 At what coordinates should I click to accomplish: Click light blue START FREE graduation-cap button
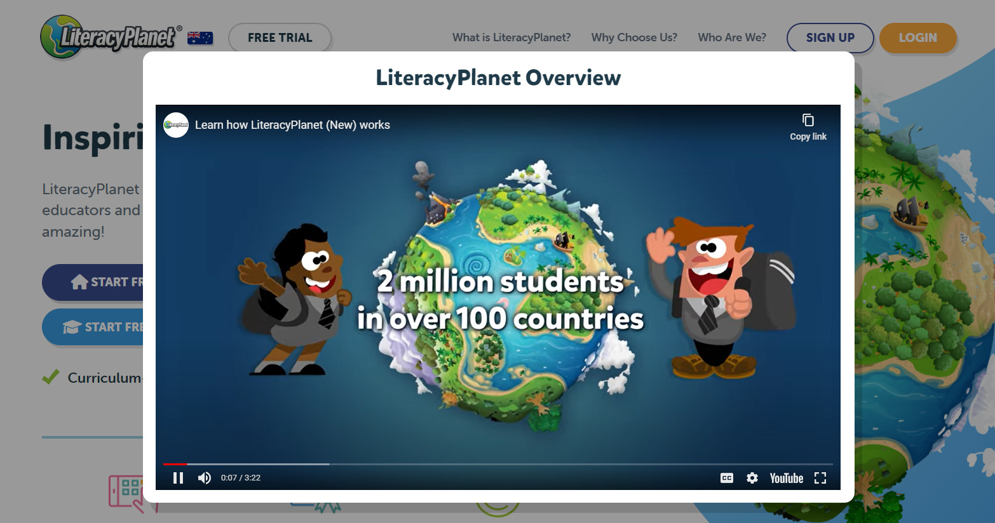point(93,328)
